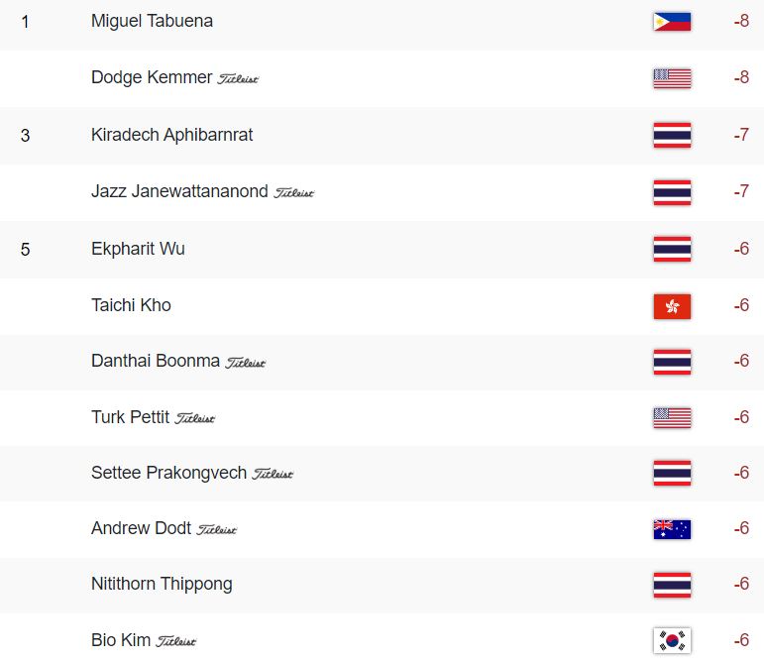The height and width of the screenshot is (661, 764).
Task: Open Miguel Tabuena's player name
Action: 152,21
